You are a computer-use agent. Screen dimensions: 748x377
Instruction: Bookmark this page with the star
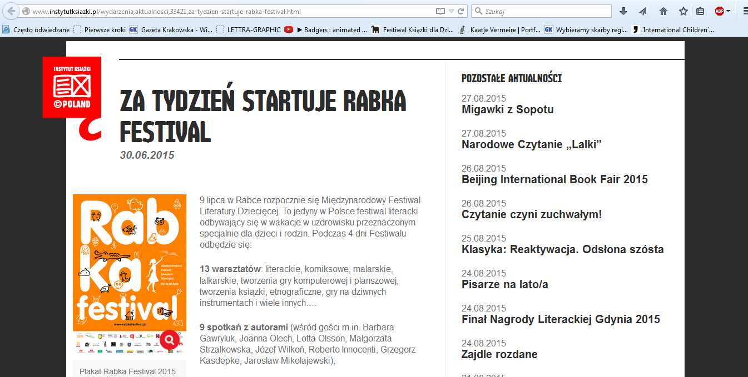pos(683,11)
